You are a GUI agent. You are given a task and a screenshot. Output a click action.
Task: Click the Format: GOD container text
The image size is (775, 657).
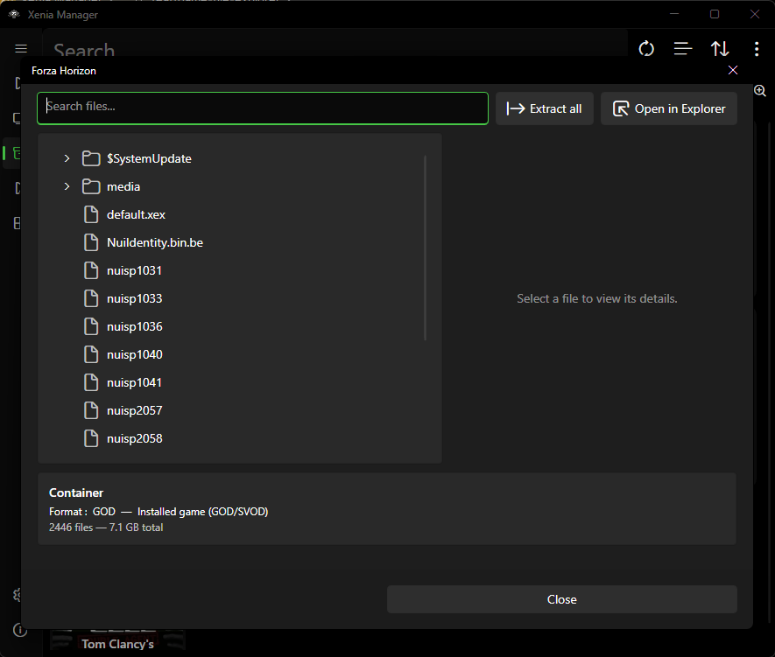tap(159, 512)
